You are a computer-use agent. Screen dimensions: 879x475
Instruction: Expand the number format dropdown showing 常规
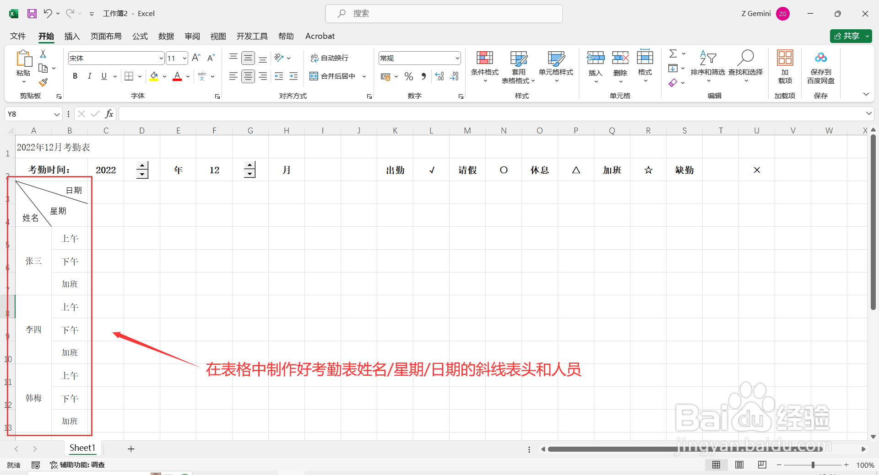point(457,58)
